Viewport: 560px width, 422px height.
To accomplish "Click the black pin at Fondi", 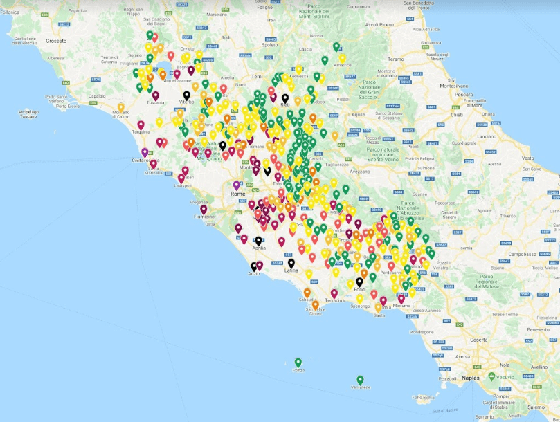I will 359,282.
